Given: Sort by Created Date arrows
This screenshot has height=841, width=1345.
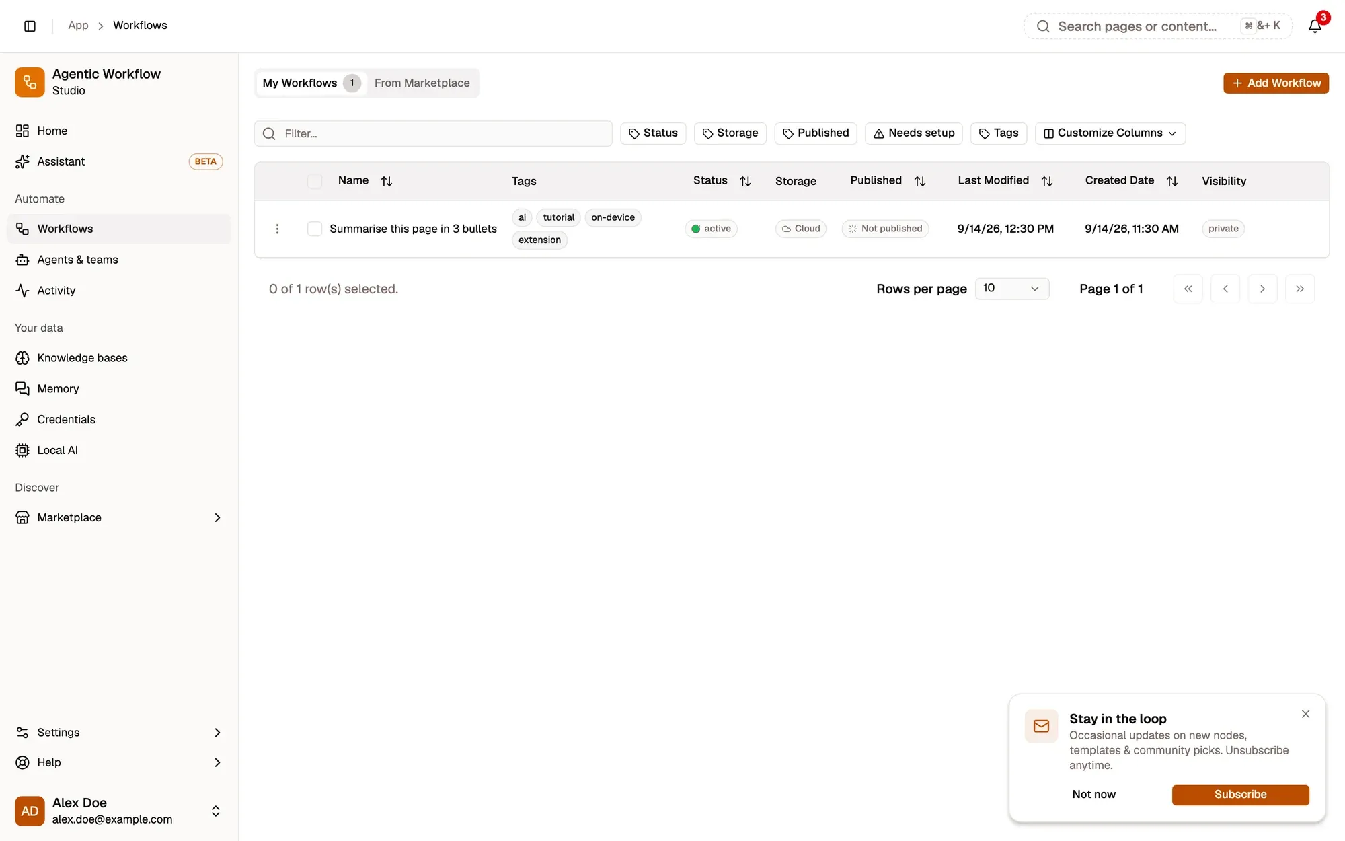Looking at the screenshot, I should [x=1172, y=181].
